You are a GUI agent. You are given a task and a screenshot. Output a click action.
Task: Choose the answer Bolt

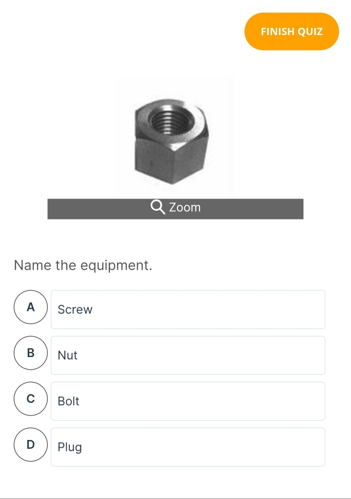tap(188, 401)
